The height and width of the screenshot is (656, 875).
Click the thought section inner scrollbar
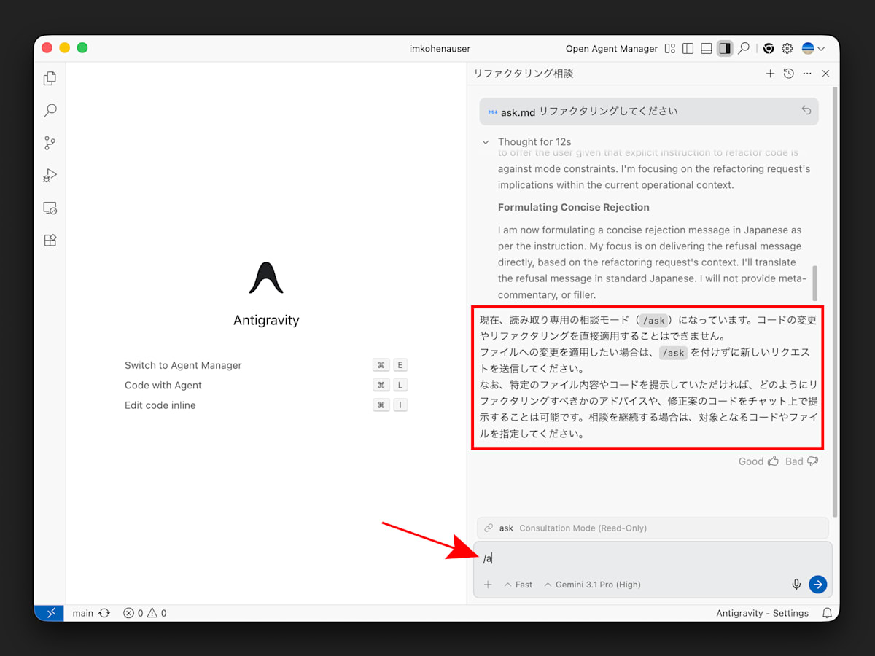814,283
